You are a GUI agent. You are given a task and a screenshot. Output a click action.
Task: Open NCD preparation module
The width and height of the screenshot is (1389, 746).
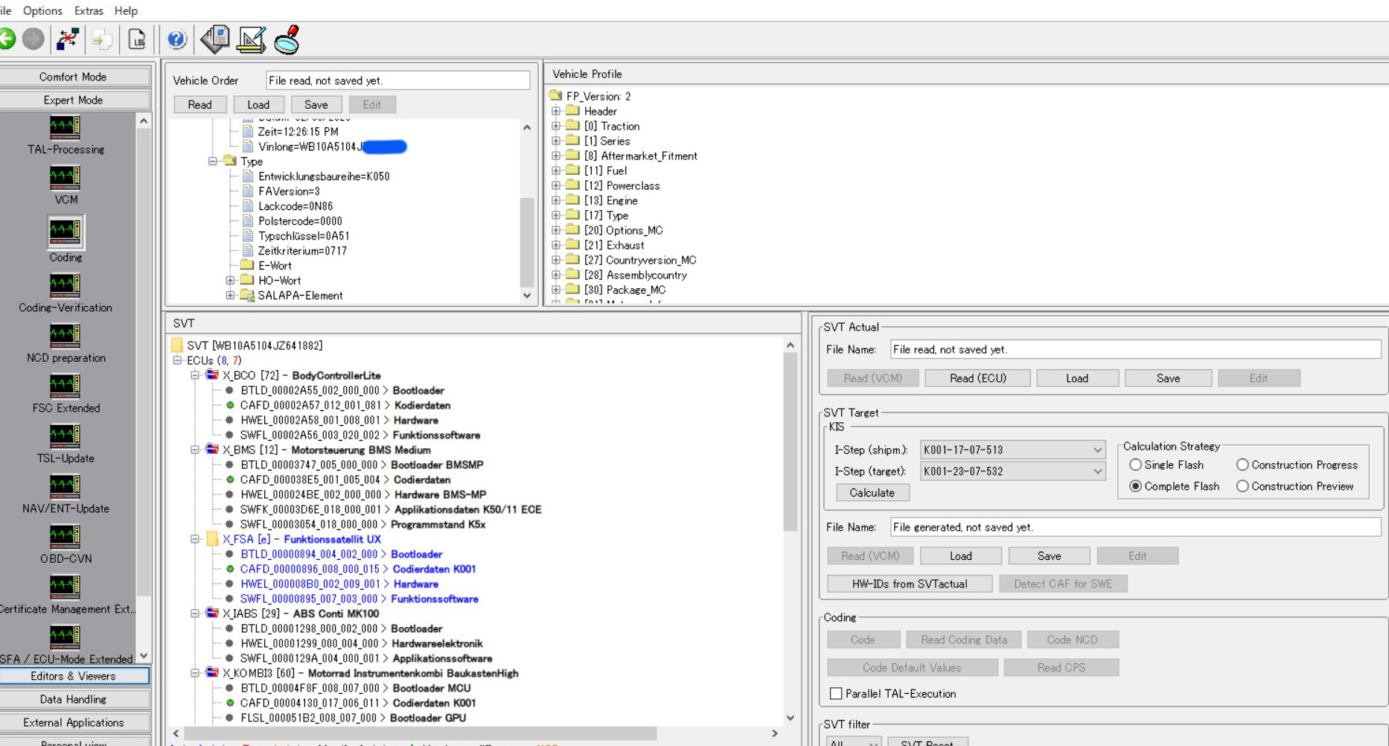pos(66,337)
